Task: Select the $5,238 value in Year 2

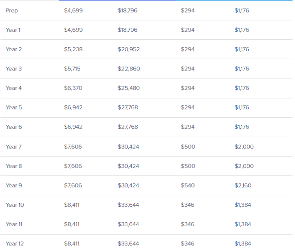Action: [73, 49]
